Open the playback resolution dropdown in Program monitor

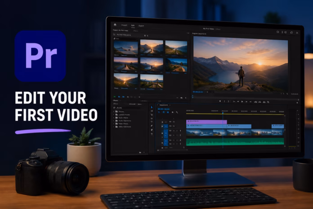(295, 94)
